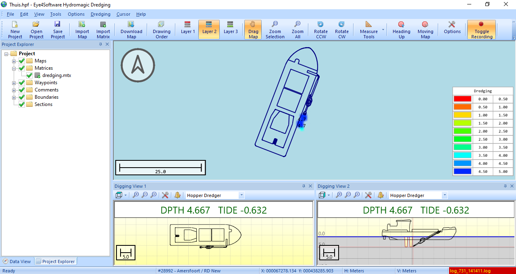Viewport: 516px width, 274px height.
Task: Expand the Waypoints tree node
Action: [14, 83]
